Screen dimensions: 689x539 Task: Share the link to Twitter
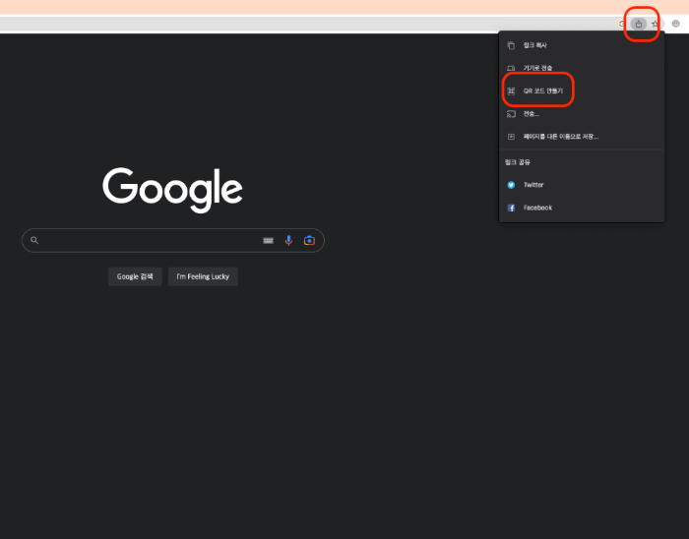click(582, 185)
